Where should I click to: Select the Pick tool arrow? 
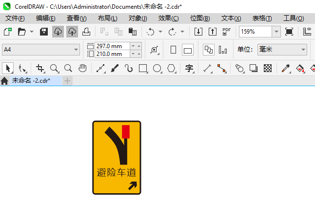click(x=8, y=68)
